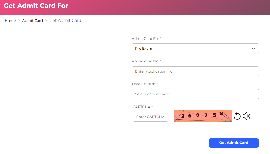Click the Get Admit Card breadcrumb text
The image size is (270, 154).
[x=65, y=20]
